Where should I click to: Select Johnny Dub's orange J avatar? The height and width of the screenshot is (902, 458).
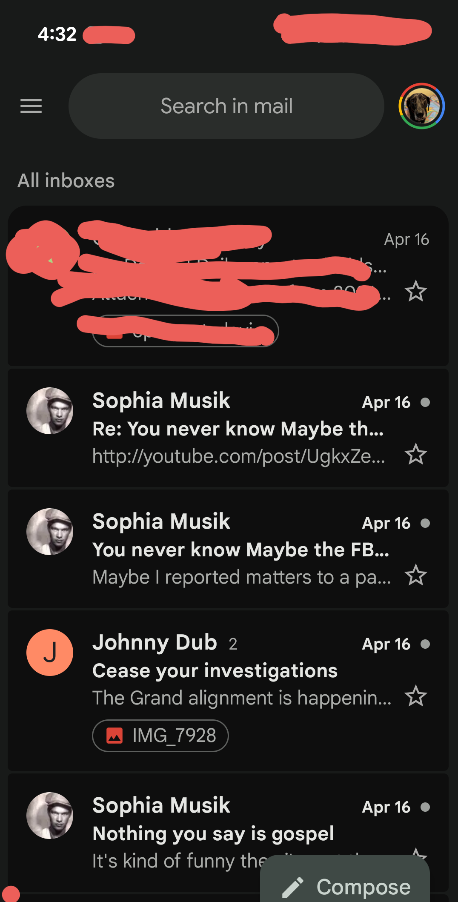point(50,653)
